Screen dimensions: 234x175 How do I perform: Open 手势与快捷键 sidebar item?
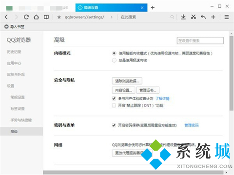21,120
